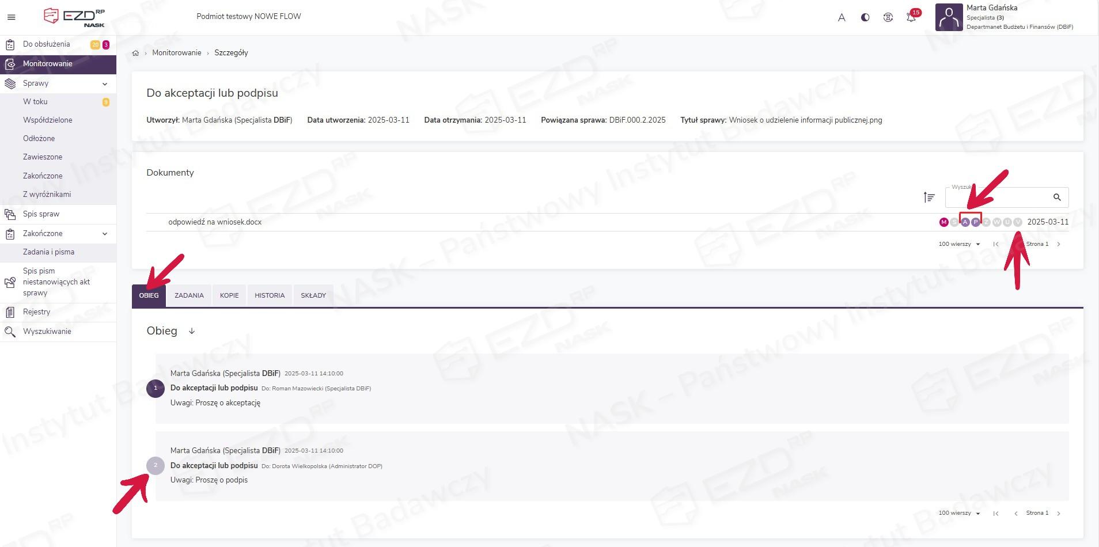Open the hamburger menu in the header

(11, 17)
